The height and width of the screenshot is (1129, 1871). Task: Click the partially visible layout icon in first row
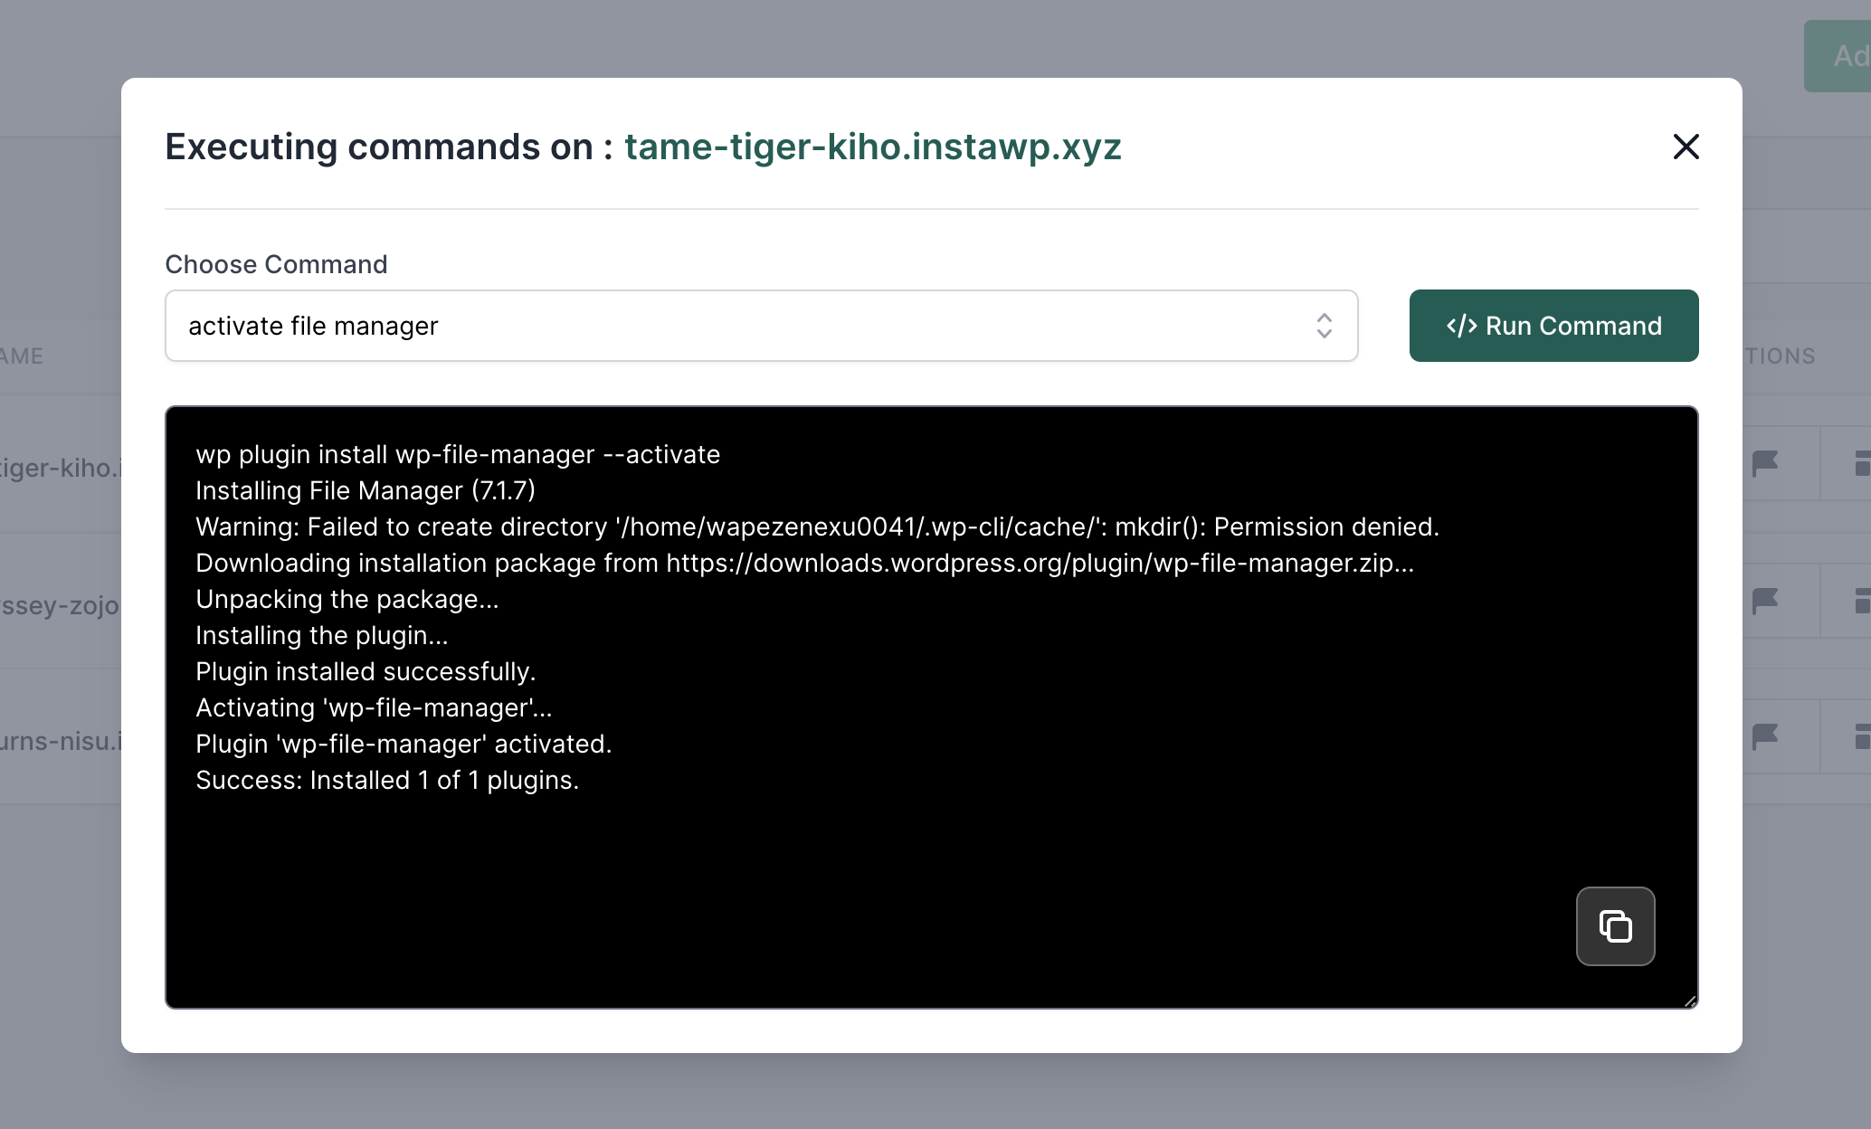click(1862, 464)
